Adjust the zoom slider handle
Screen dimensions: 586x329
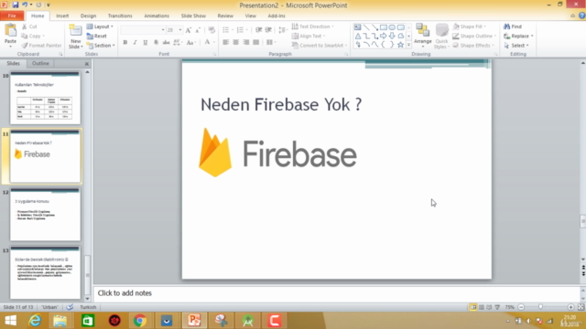[540, 307]
